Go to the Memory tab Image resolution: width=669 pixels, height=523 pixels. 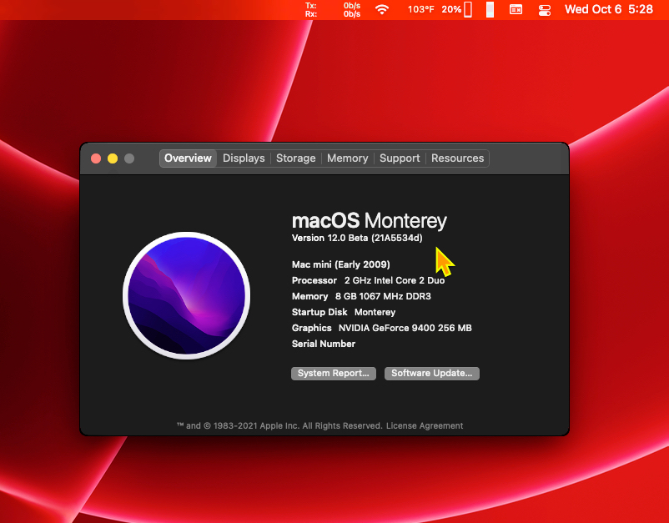[347, 158]
